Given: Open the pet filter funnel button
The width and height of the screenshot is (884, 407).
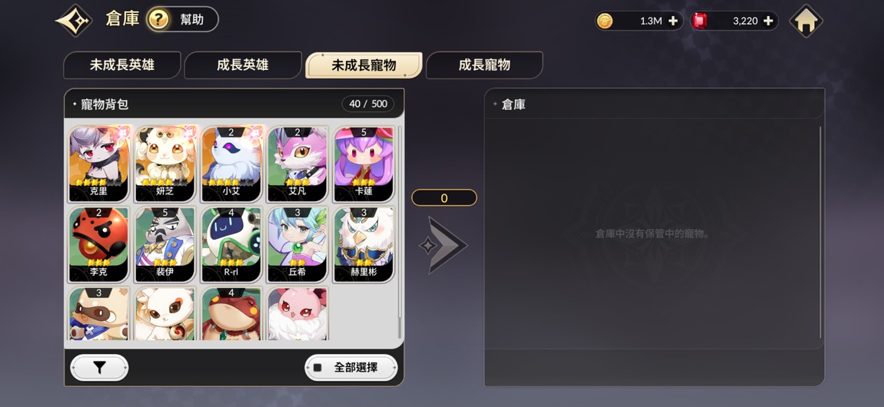Looking at the screenshot, I should click(x=99, y=368).
